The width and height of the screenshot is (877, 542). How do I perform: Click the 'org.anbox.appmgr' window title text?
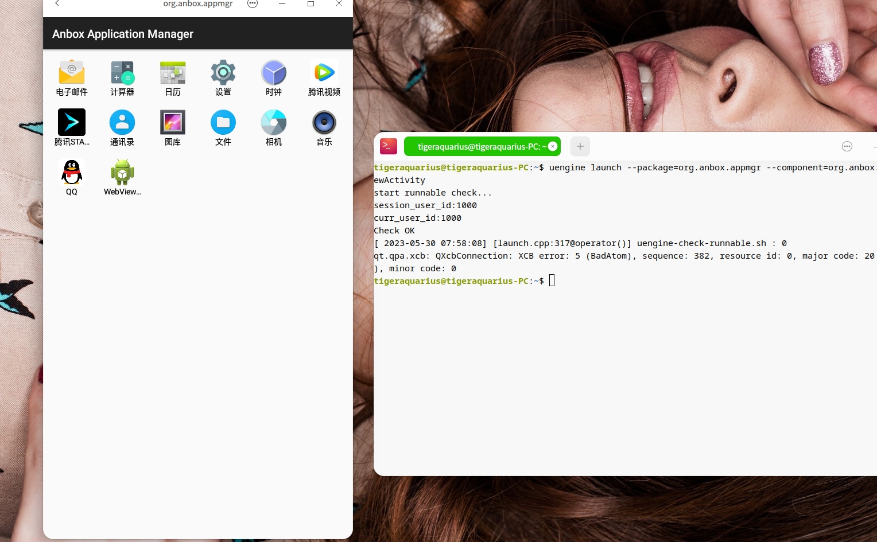[x=198, y=3]
